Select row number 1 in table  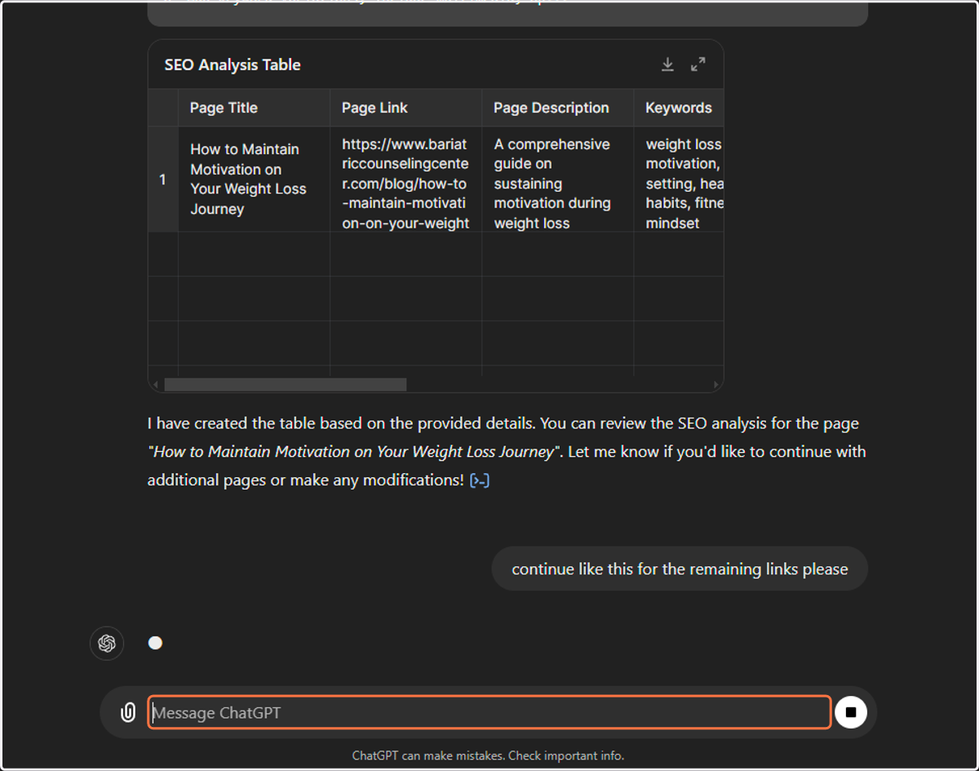pos(163,179)
